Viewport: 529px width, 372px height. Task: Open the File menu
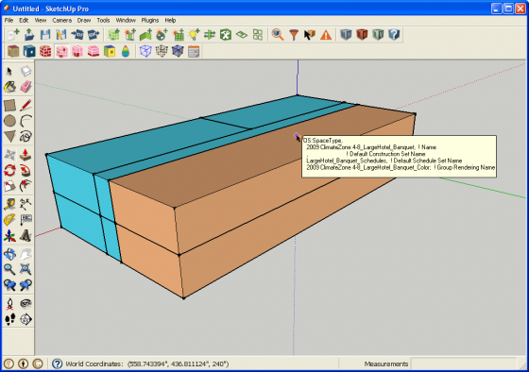(9, 20)
